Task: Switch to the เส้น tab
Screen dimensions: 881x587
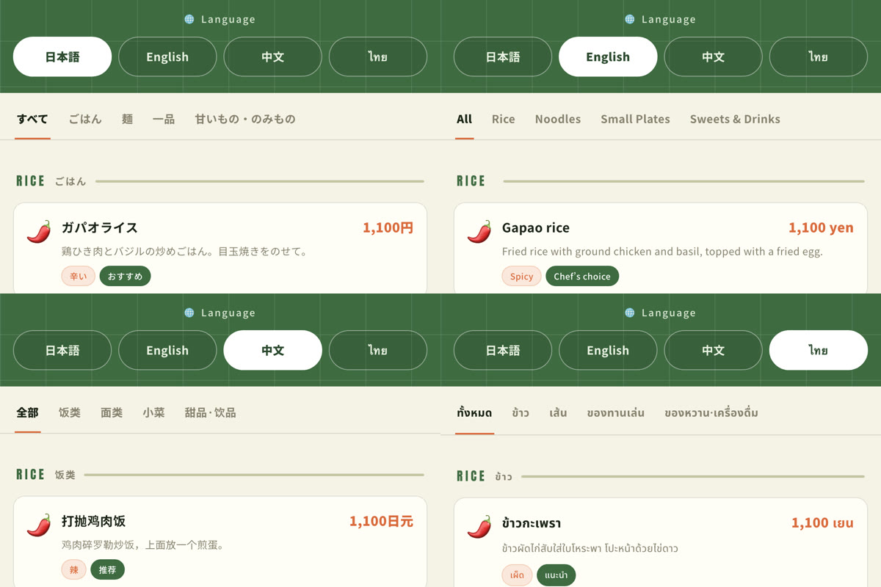Action: pos(558,412)
